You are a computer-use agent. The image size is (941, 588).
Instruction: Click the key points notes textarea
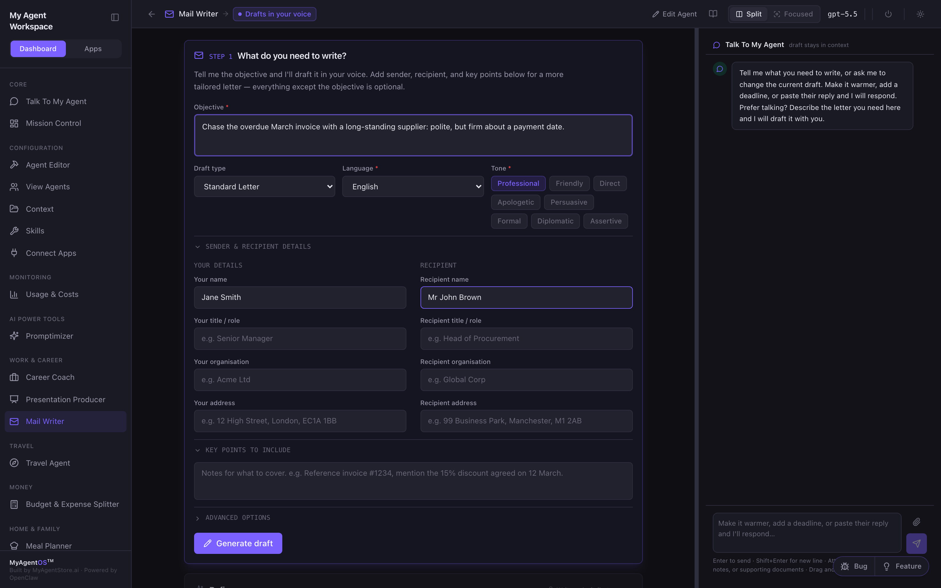point(413,481)
